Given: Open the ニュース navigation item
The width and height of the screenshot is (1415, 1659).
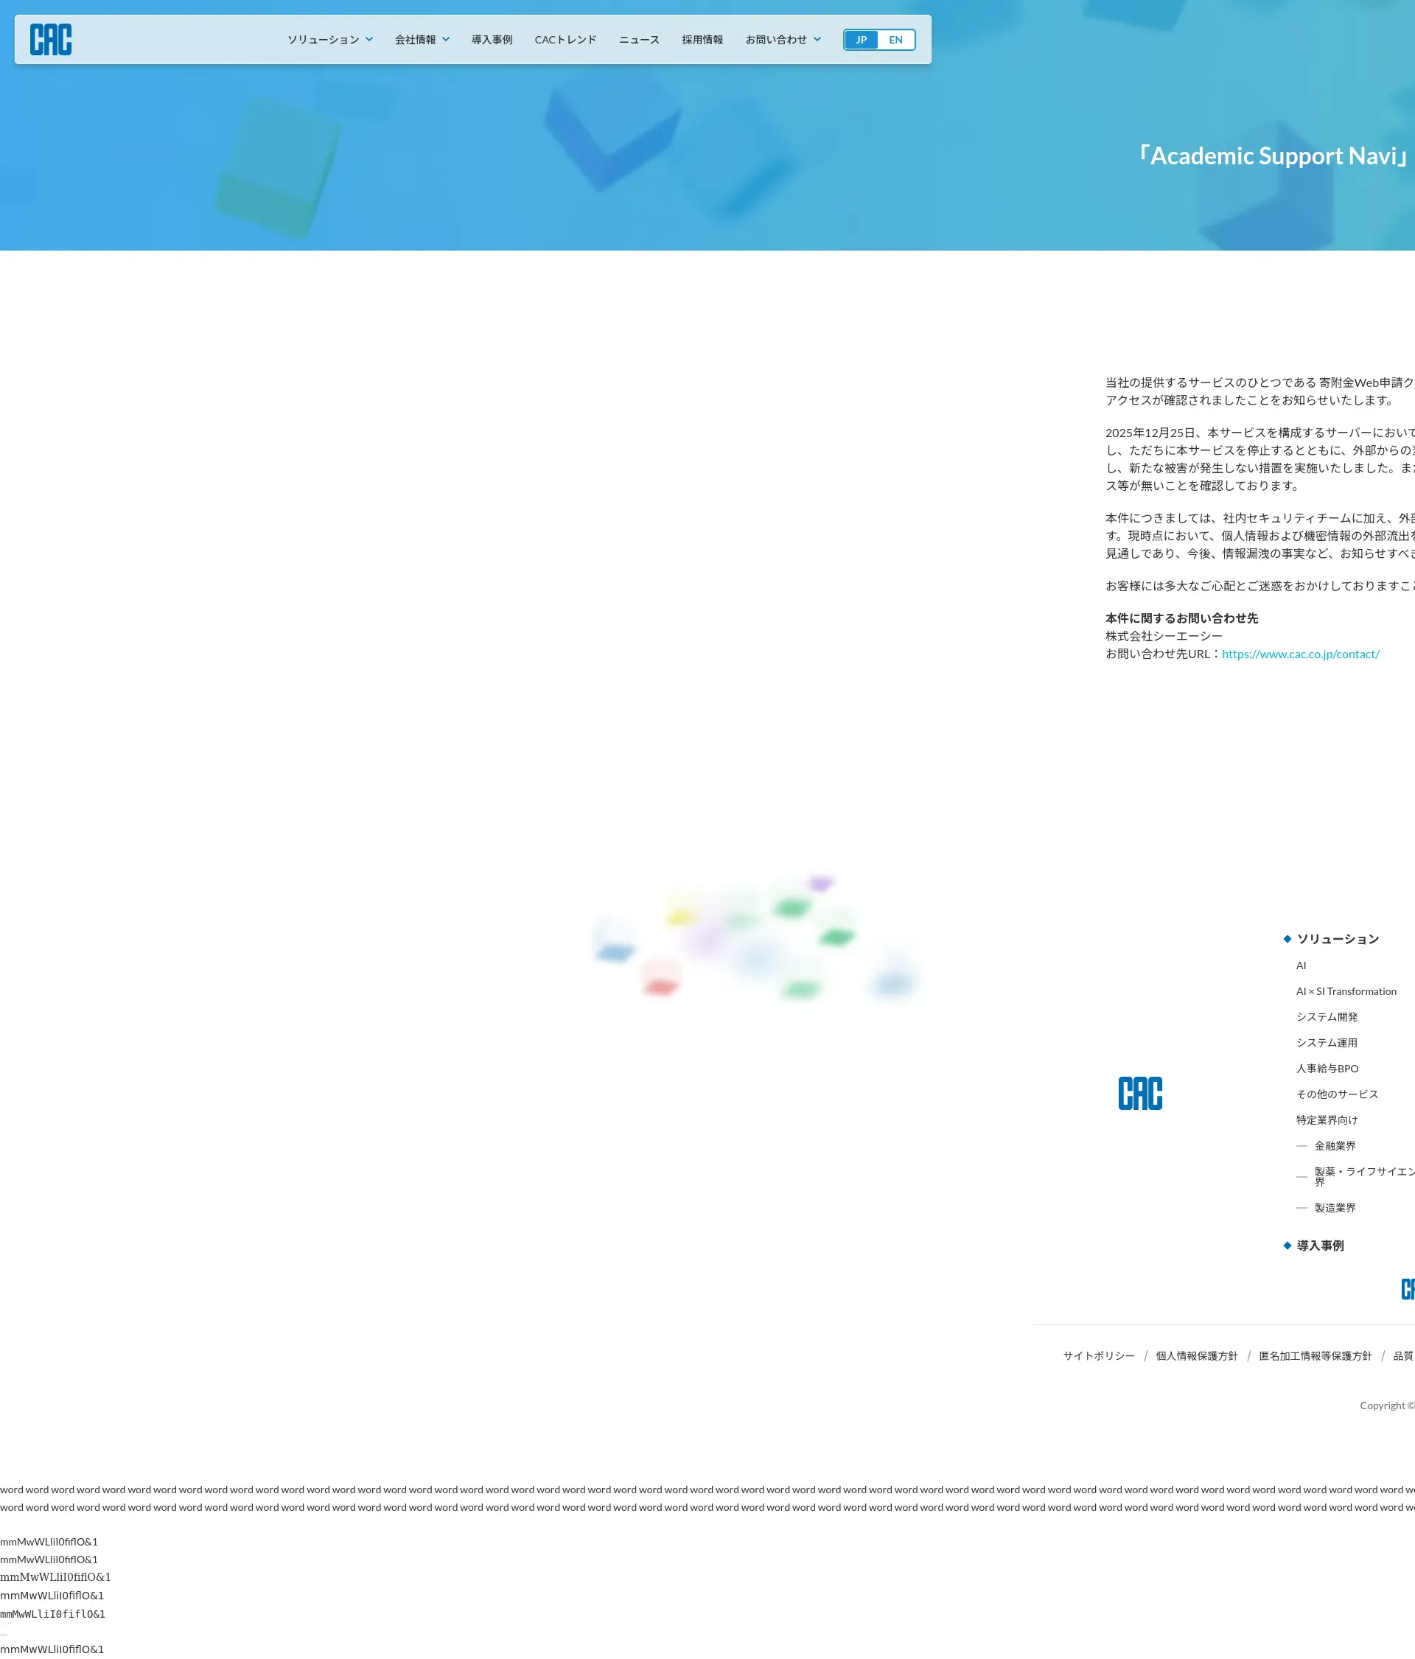Looking at the screenshot, I should pyautogui.click(x=639, y=39).
